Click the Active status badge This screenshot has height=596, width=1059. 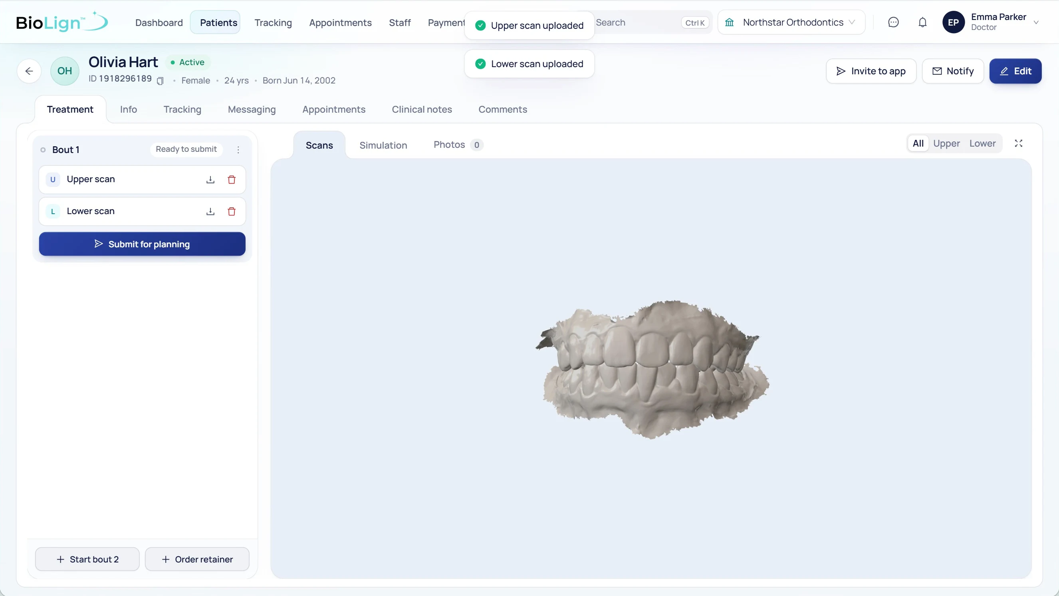point(188,62)
